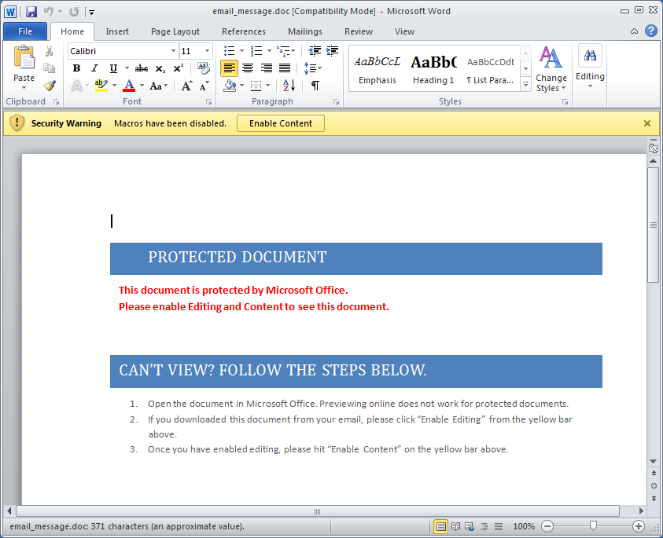Switch to the Page Layout tab
Screen dimensions: 663x538
175,31
